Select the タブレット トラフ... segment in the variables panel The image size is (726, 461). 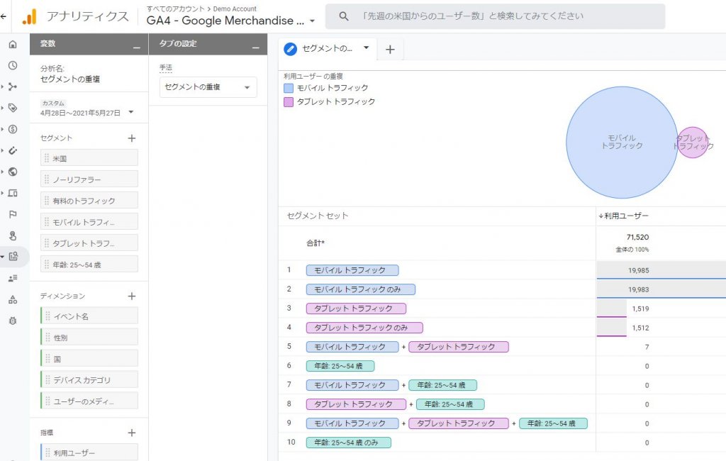coord(89,243)
